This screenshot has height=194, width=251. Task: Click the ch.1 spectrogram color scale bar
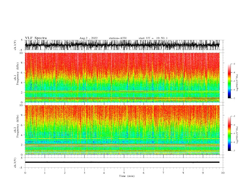[229, 81]
